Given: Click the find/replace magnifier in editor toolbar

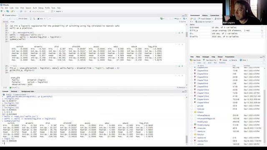Looking at the screenshot, I should (34, 18).
